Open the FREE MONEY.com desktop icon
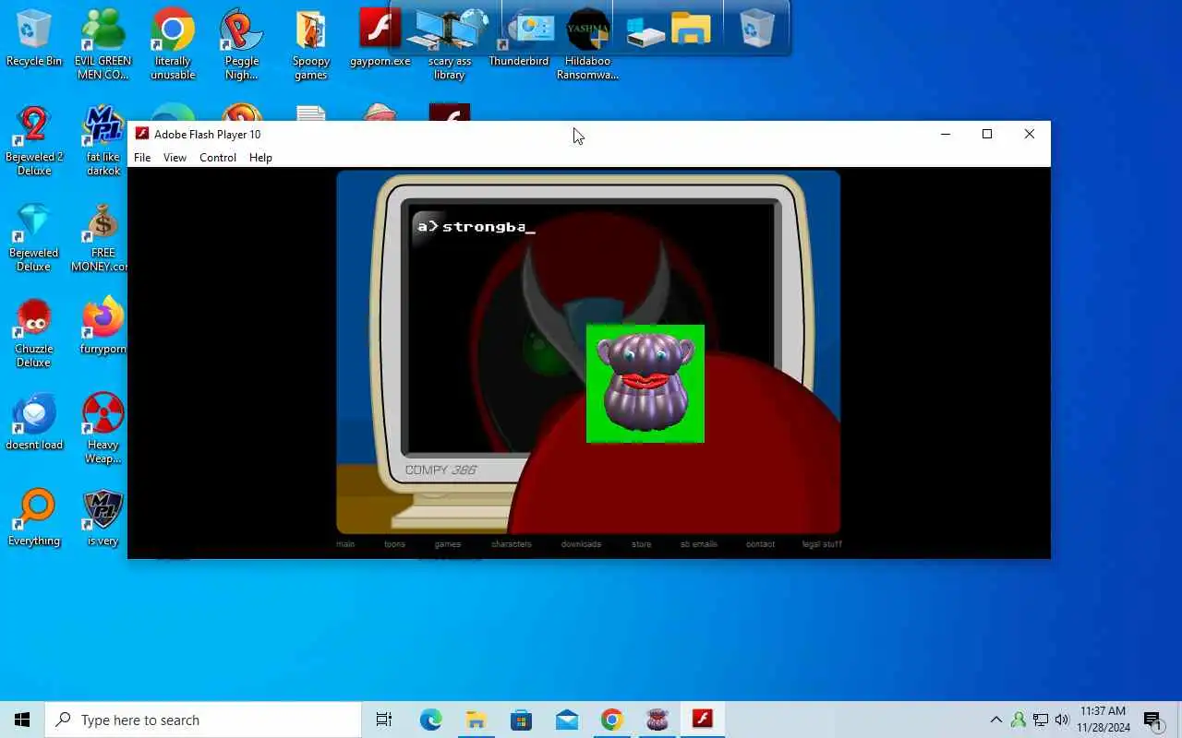Viewport: 1182px width, 738px height. coord(102,237)
